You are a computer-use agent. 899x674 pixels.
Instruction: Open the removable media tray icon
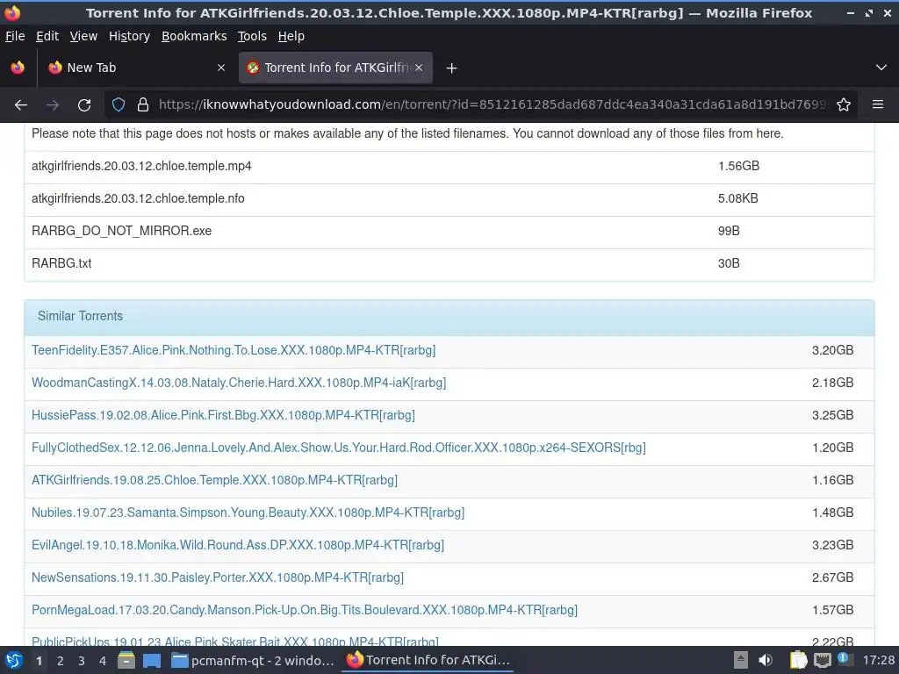[740, 660]
